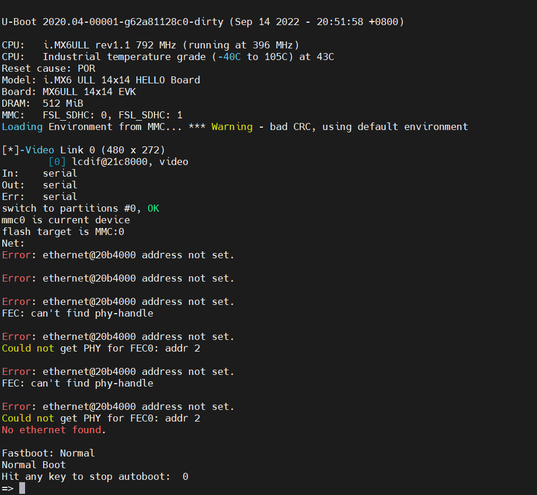537x495 pixels.
Task: Click the cursor block at the '=>' prompt
Action: [22, 488]
